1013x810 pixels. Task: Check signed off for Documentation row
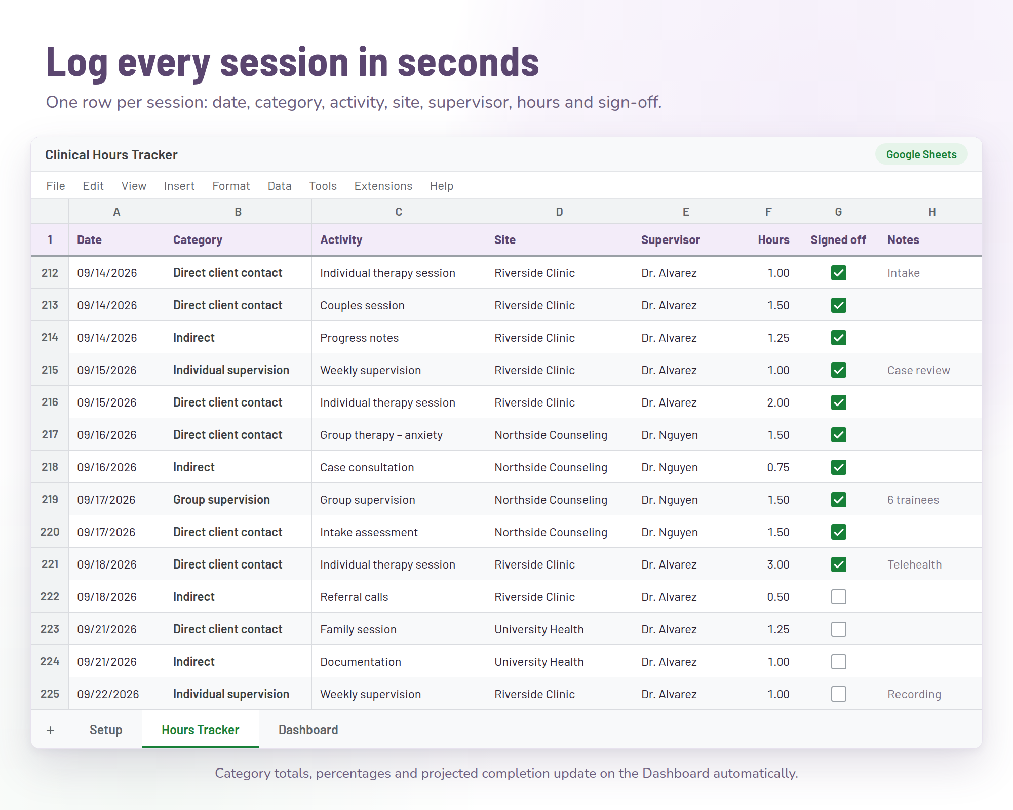tap(839, 662)
